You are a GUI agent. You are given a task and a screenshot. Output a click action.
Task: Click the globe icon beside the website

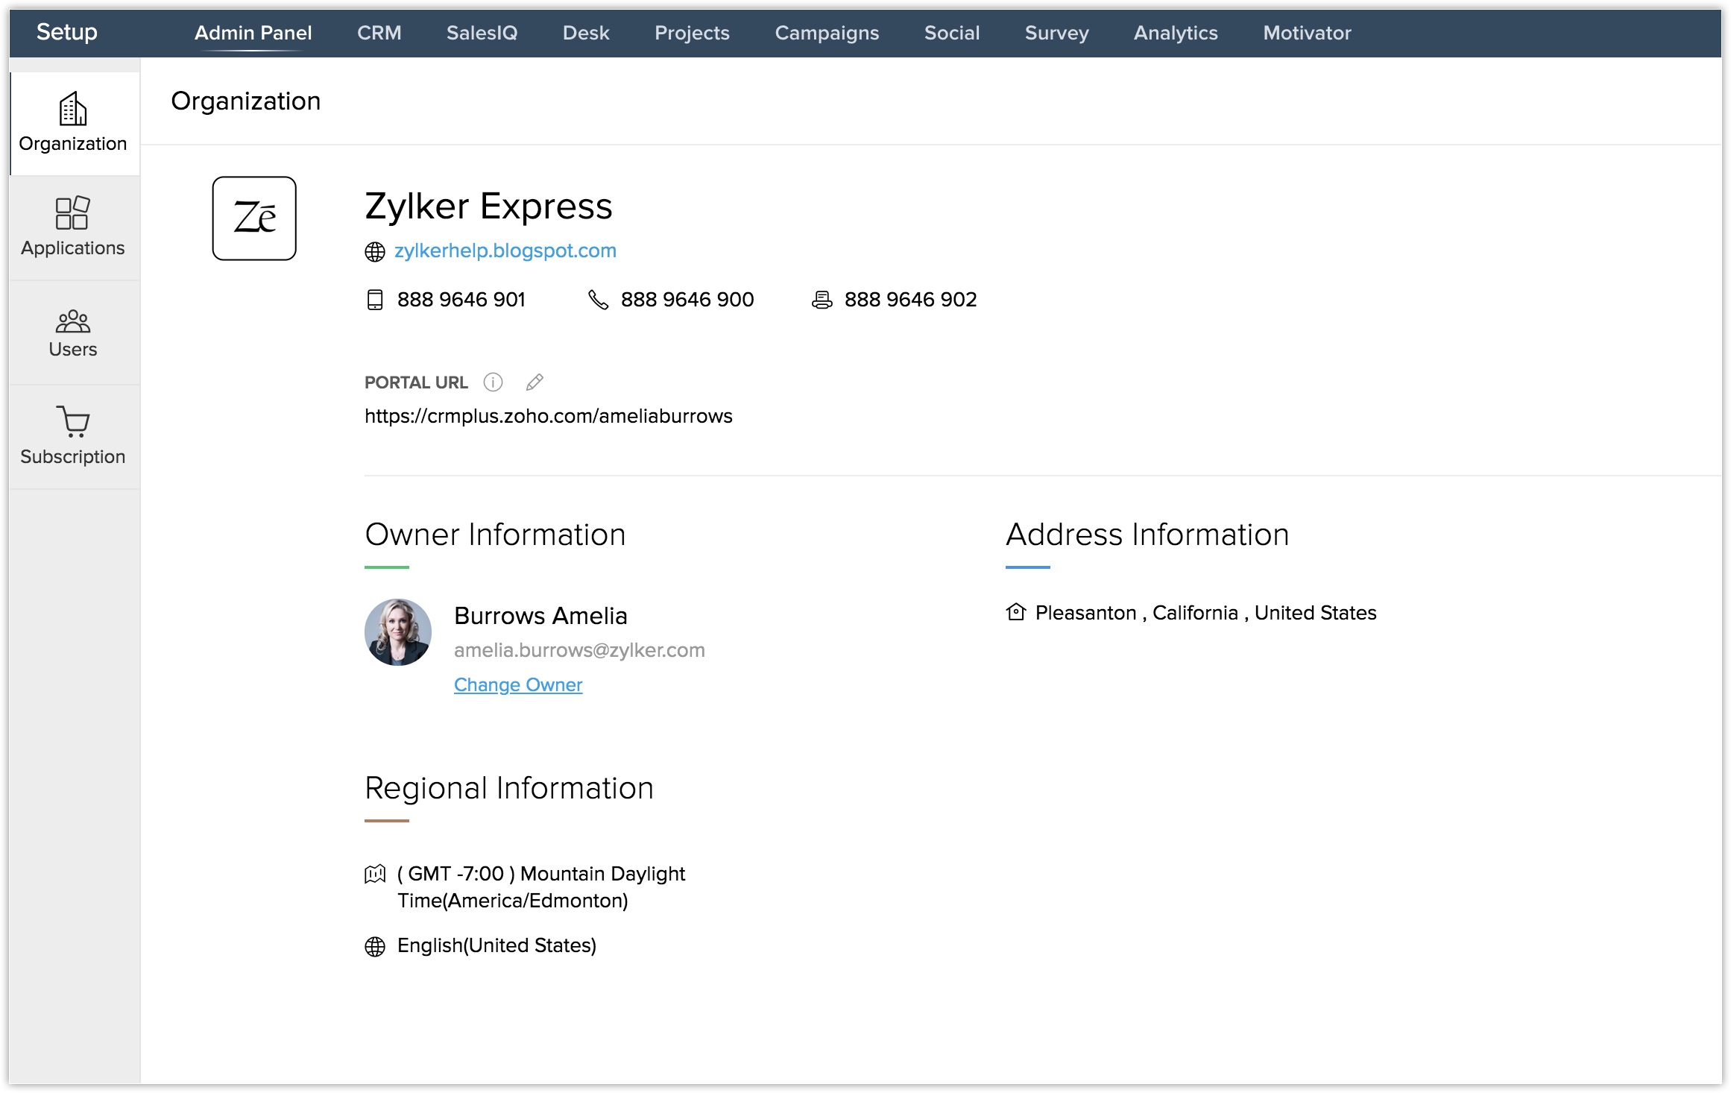coord(375,252)
